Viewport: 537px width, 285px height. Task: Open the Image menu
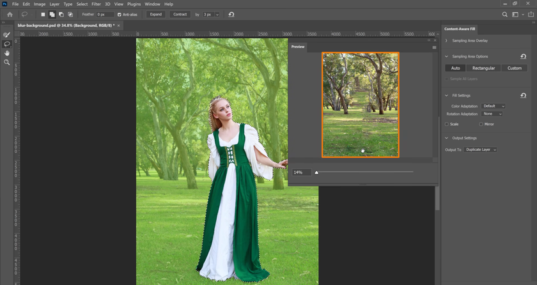click(40, 4)
